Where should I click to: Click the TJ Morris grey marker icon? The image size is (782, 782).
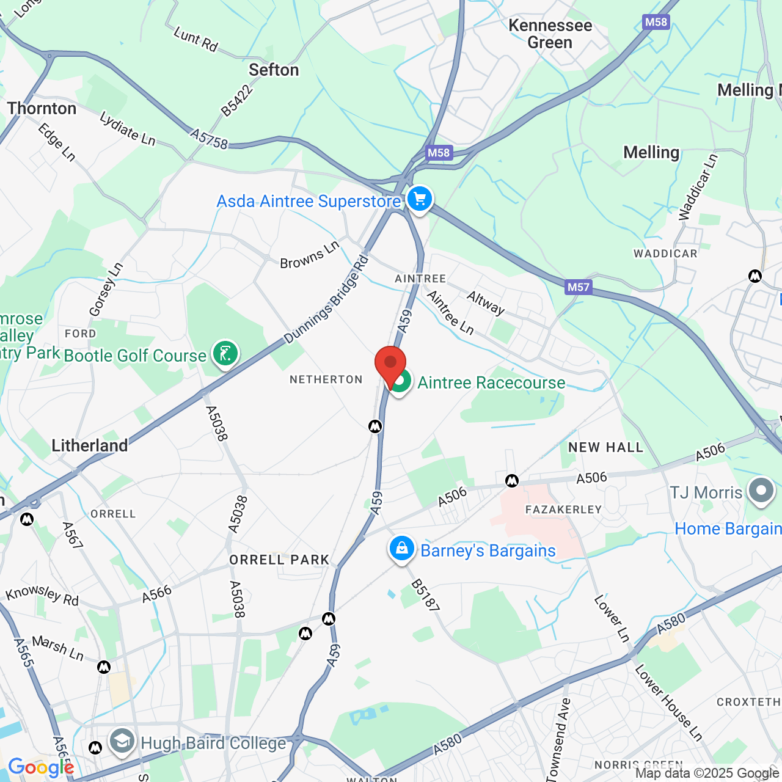761,491
